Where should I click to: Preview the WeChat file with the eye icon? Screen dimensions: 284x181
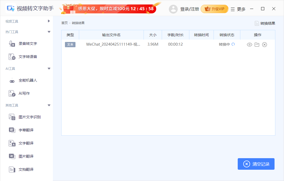(x=249, y=45)
